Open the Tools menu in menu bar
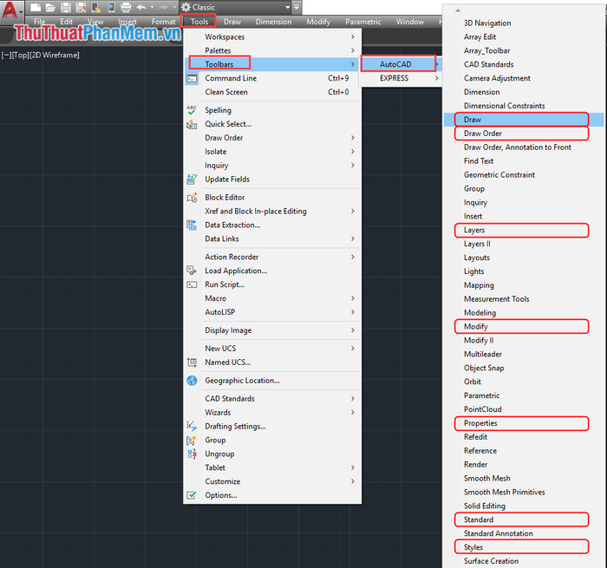607x568 pixels. coord(199,22)
